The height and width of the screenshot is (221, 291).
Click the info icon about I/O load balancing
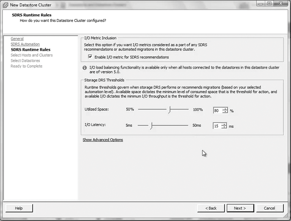(x=84, y=68)
